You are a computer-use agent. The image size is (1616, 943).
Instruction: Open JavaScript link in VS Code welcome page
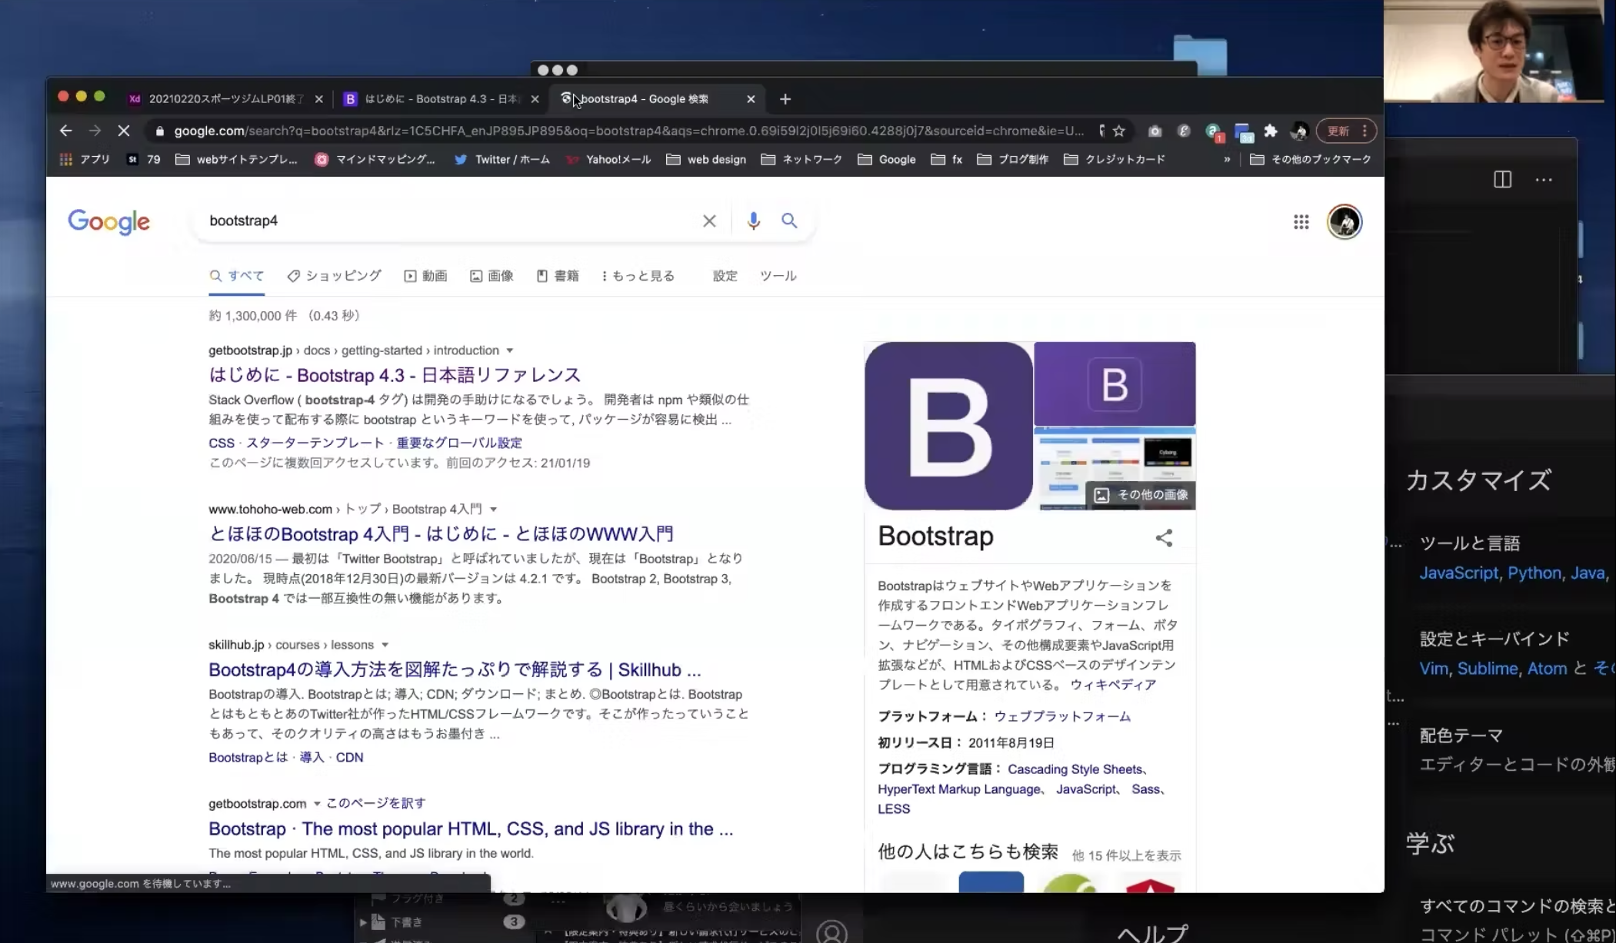1458,573
